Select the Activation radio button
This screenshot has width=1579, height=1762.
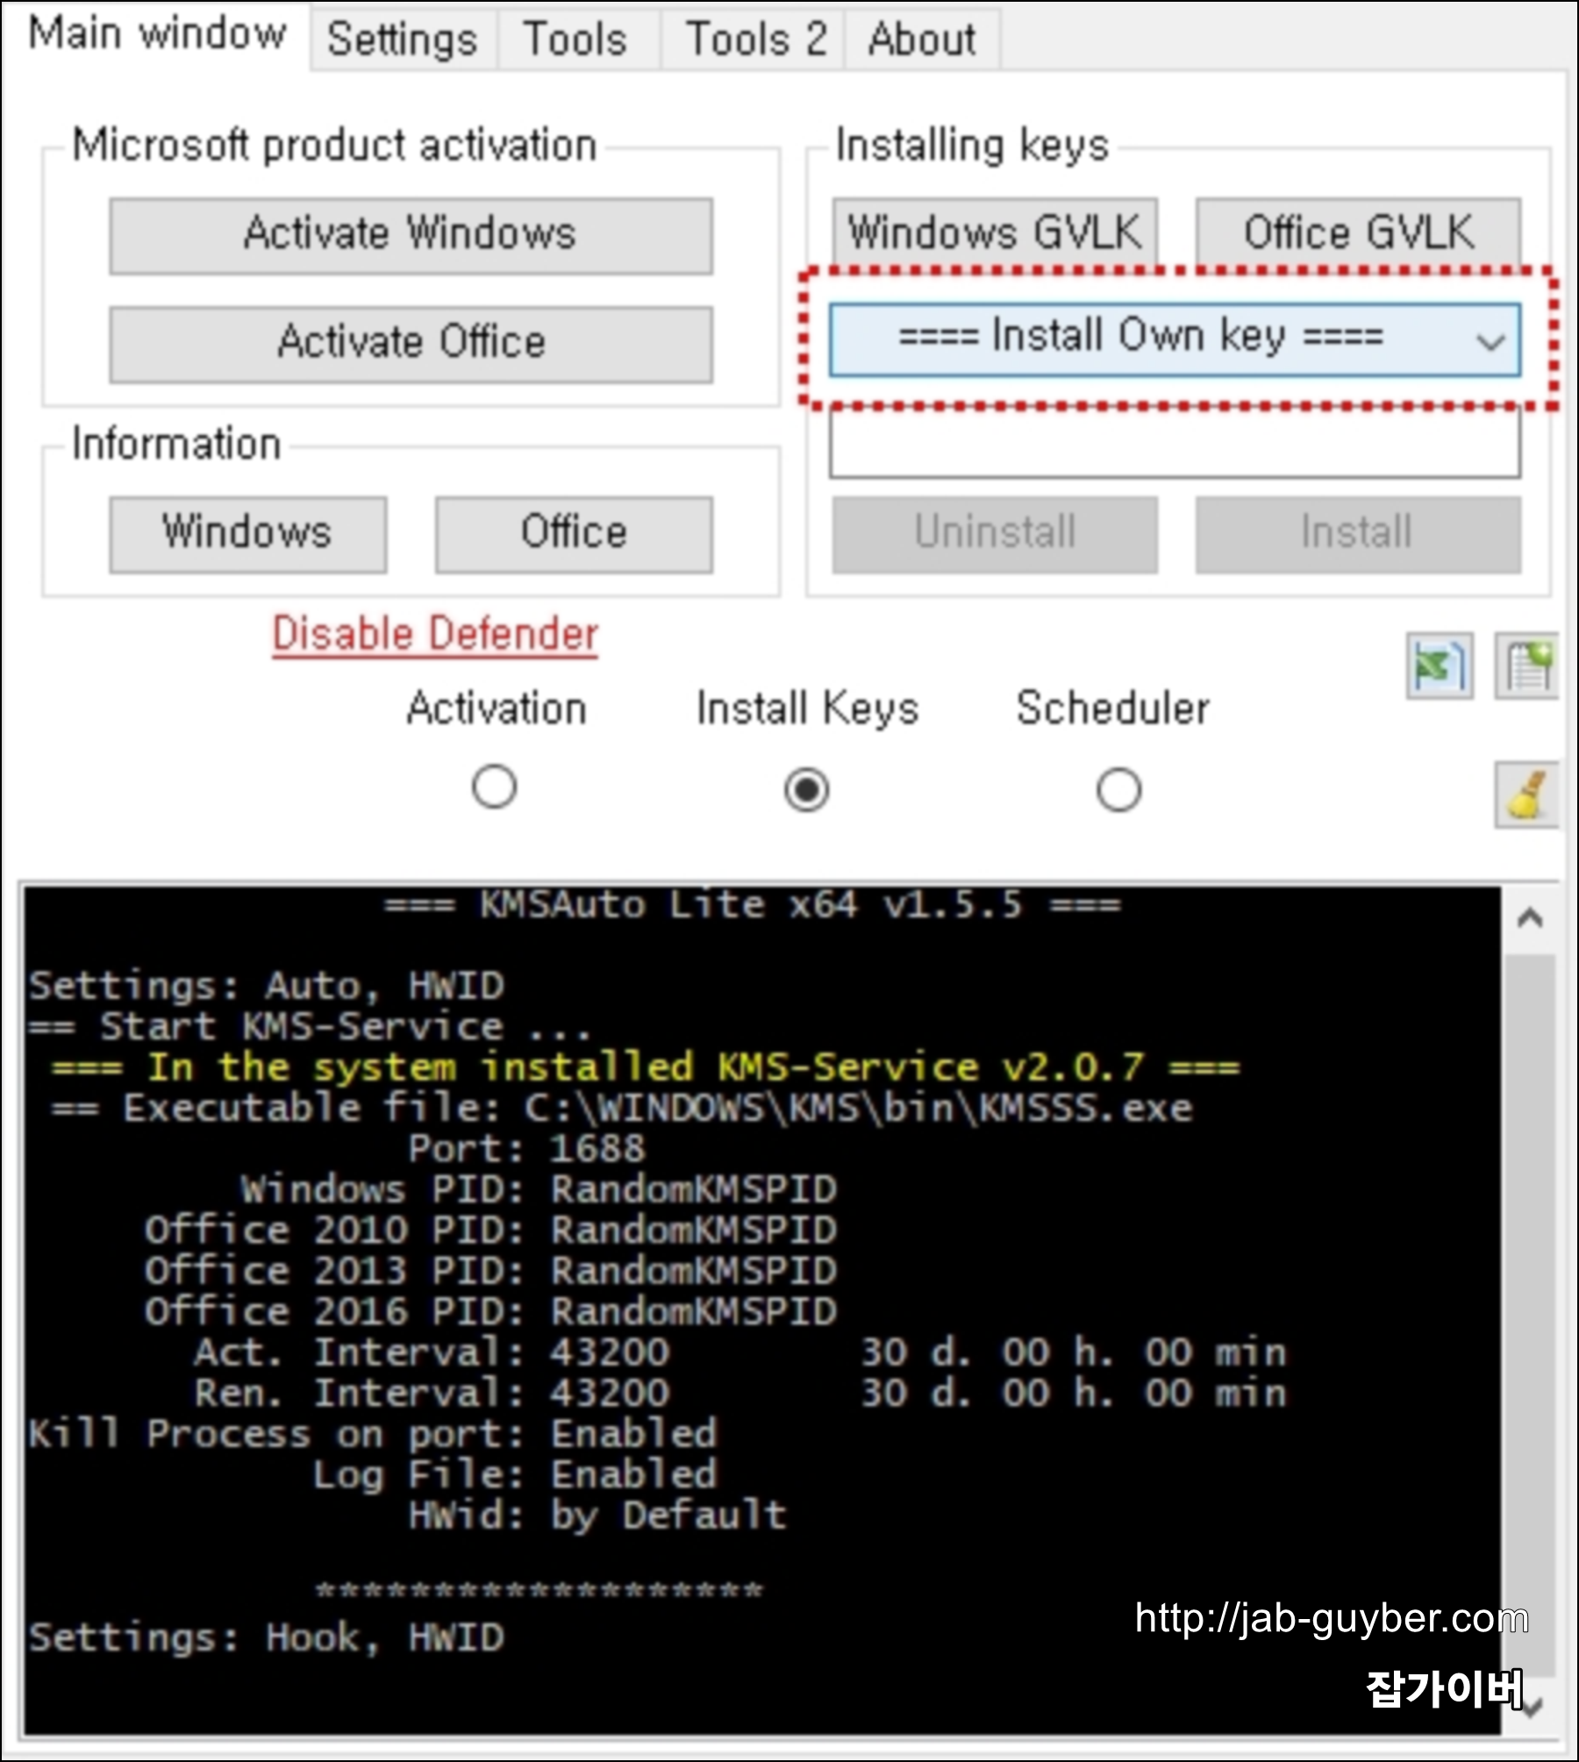pyautogui.click(x=494, y=787)
